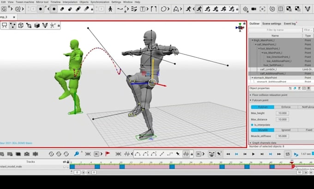Screen dimensions: 314x189
Task: Click the brackets interval icon
Action: click(x=154, y=9)
